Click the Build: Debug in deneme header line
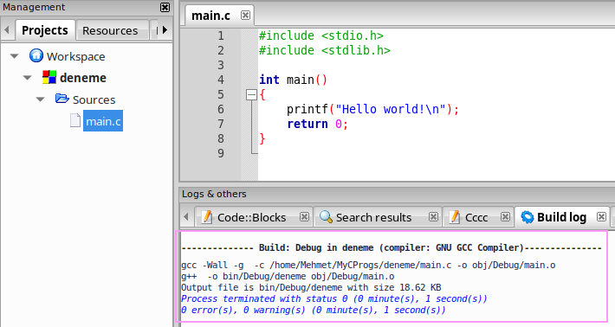This screenshot has width=615, height=327. (x=392, y=248)
